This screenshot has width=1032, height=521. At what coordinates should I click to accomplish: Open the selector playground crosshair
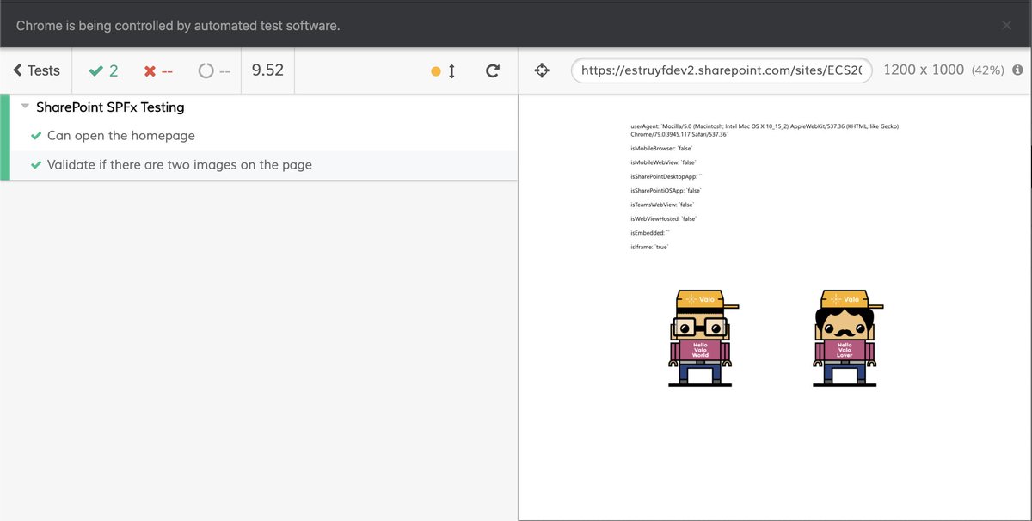543,70
